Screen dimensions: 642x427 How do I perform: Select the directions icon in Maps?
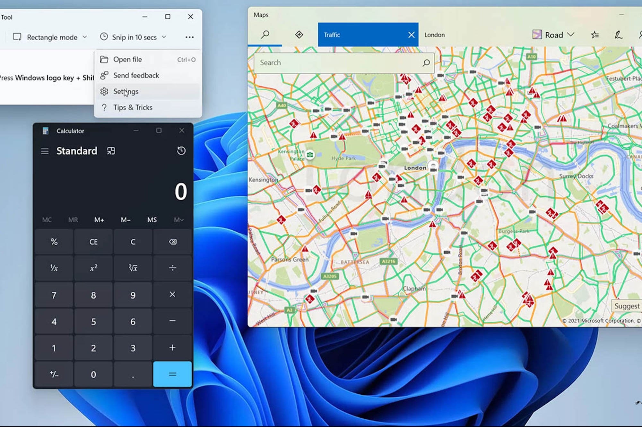pos(299,35)
